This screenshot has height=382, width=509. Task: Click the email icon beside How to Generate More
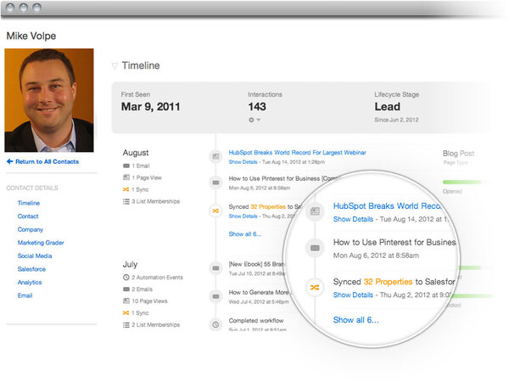[x=215, y=295]
